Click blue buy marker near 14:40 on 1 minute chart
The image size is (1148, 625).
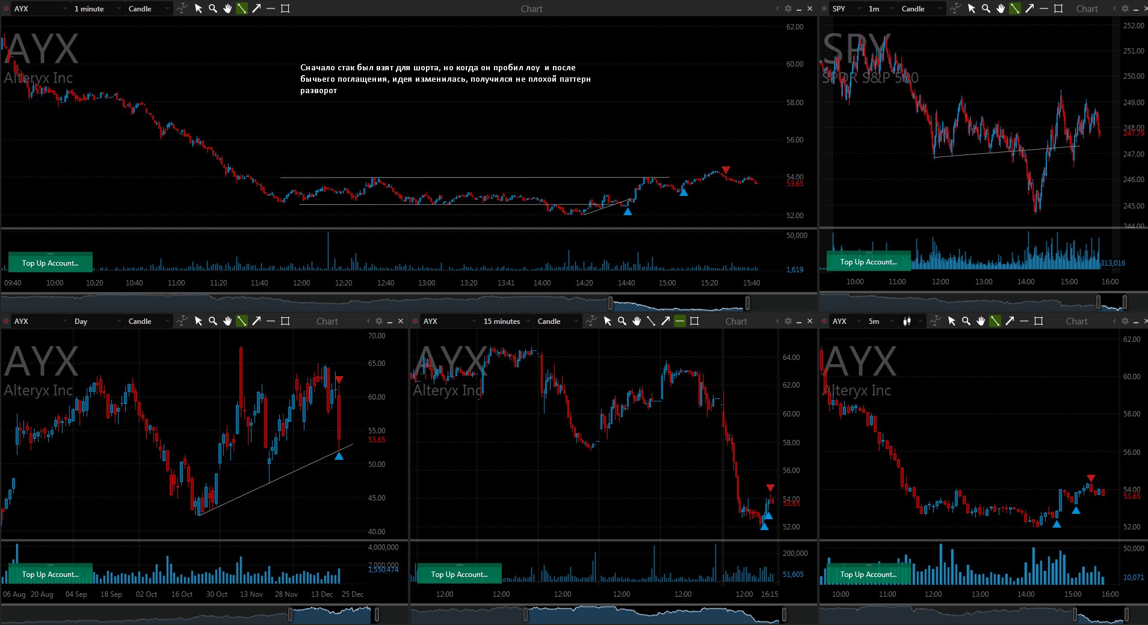[628, 211]
